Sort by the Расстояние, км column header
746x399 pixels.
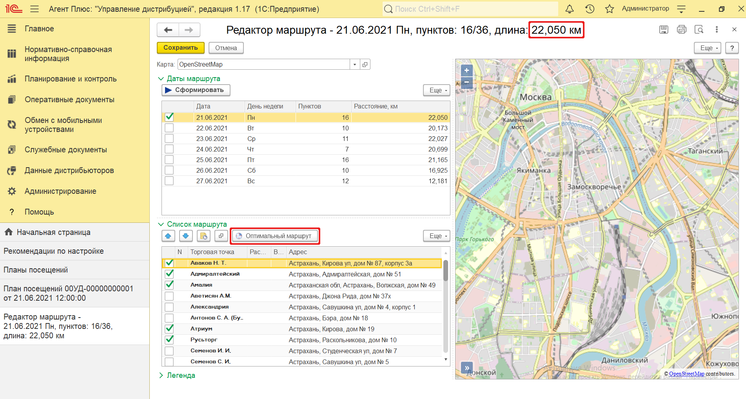click(400, 106)
